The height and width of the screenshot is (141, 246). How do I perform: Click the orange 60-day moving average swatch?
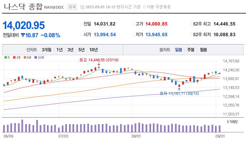(x=25, y=58)
